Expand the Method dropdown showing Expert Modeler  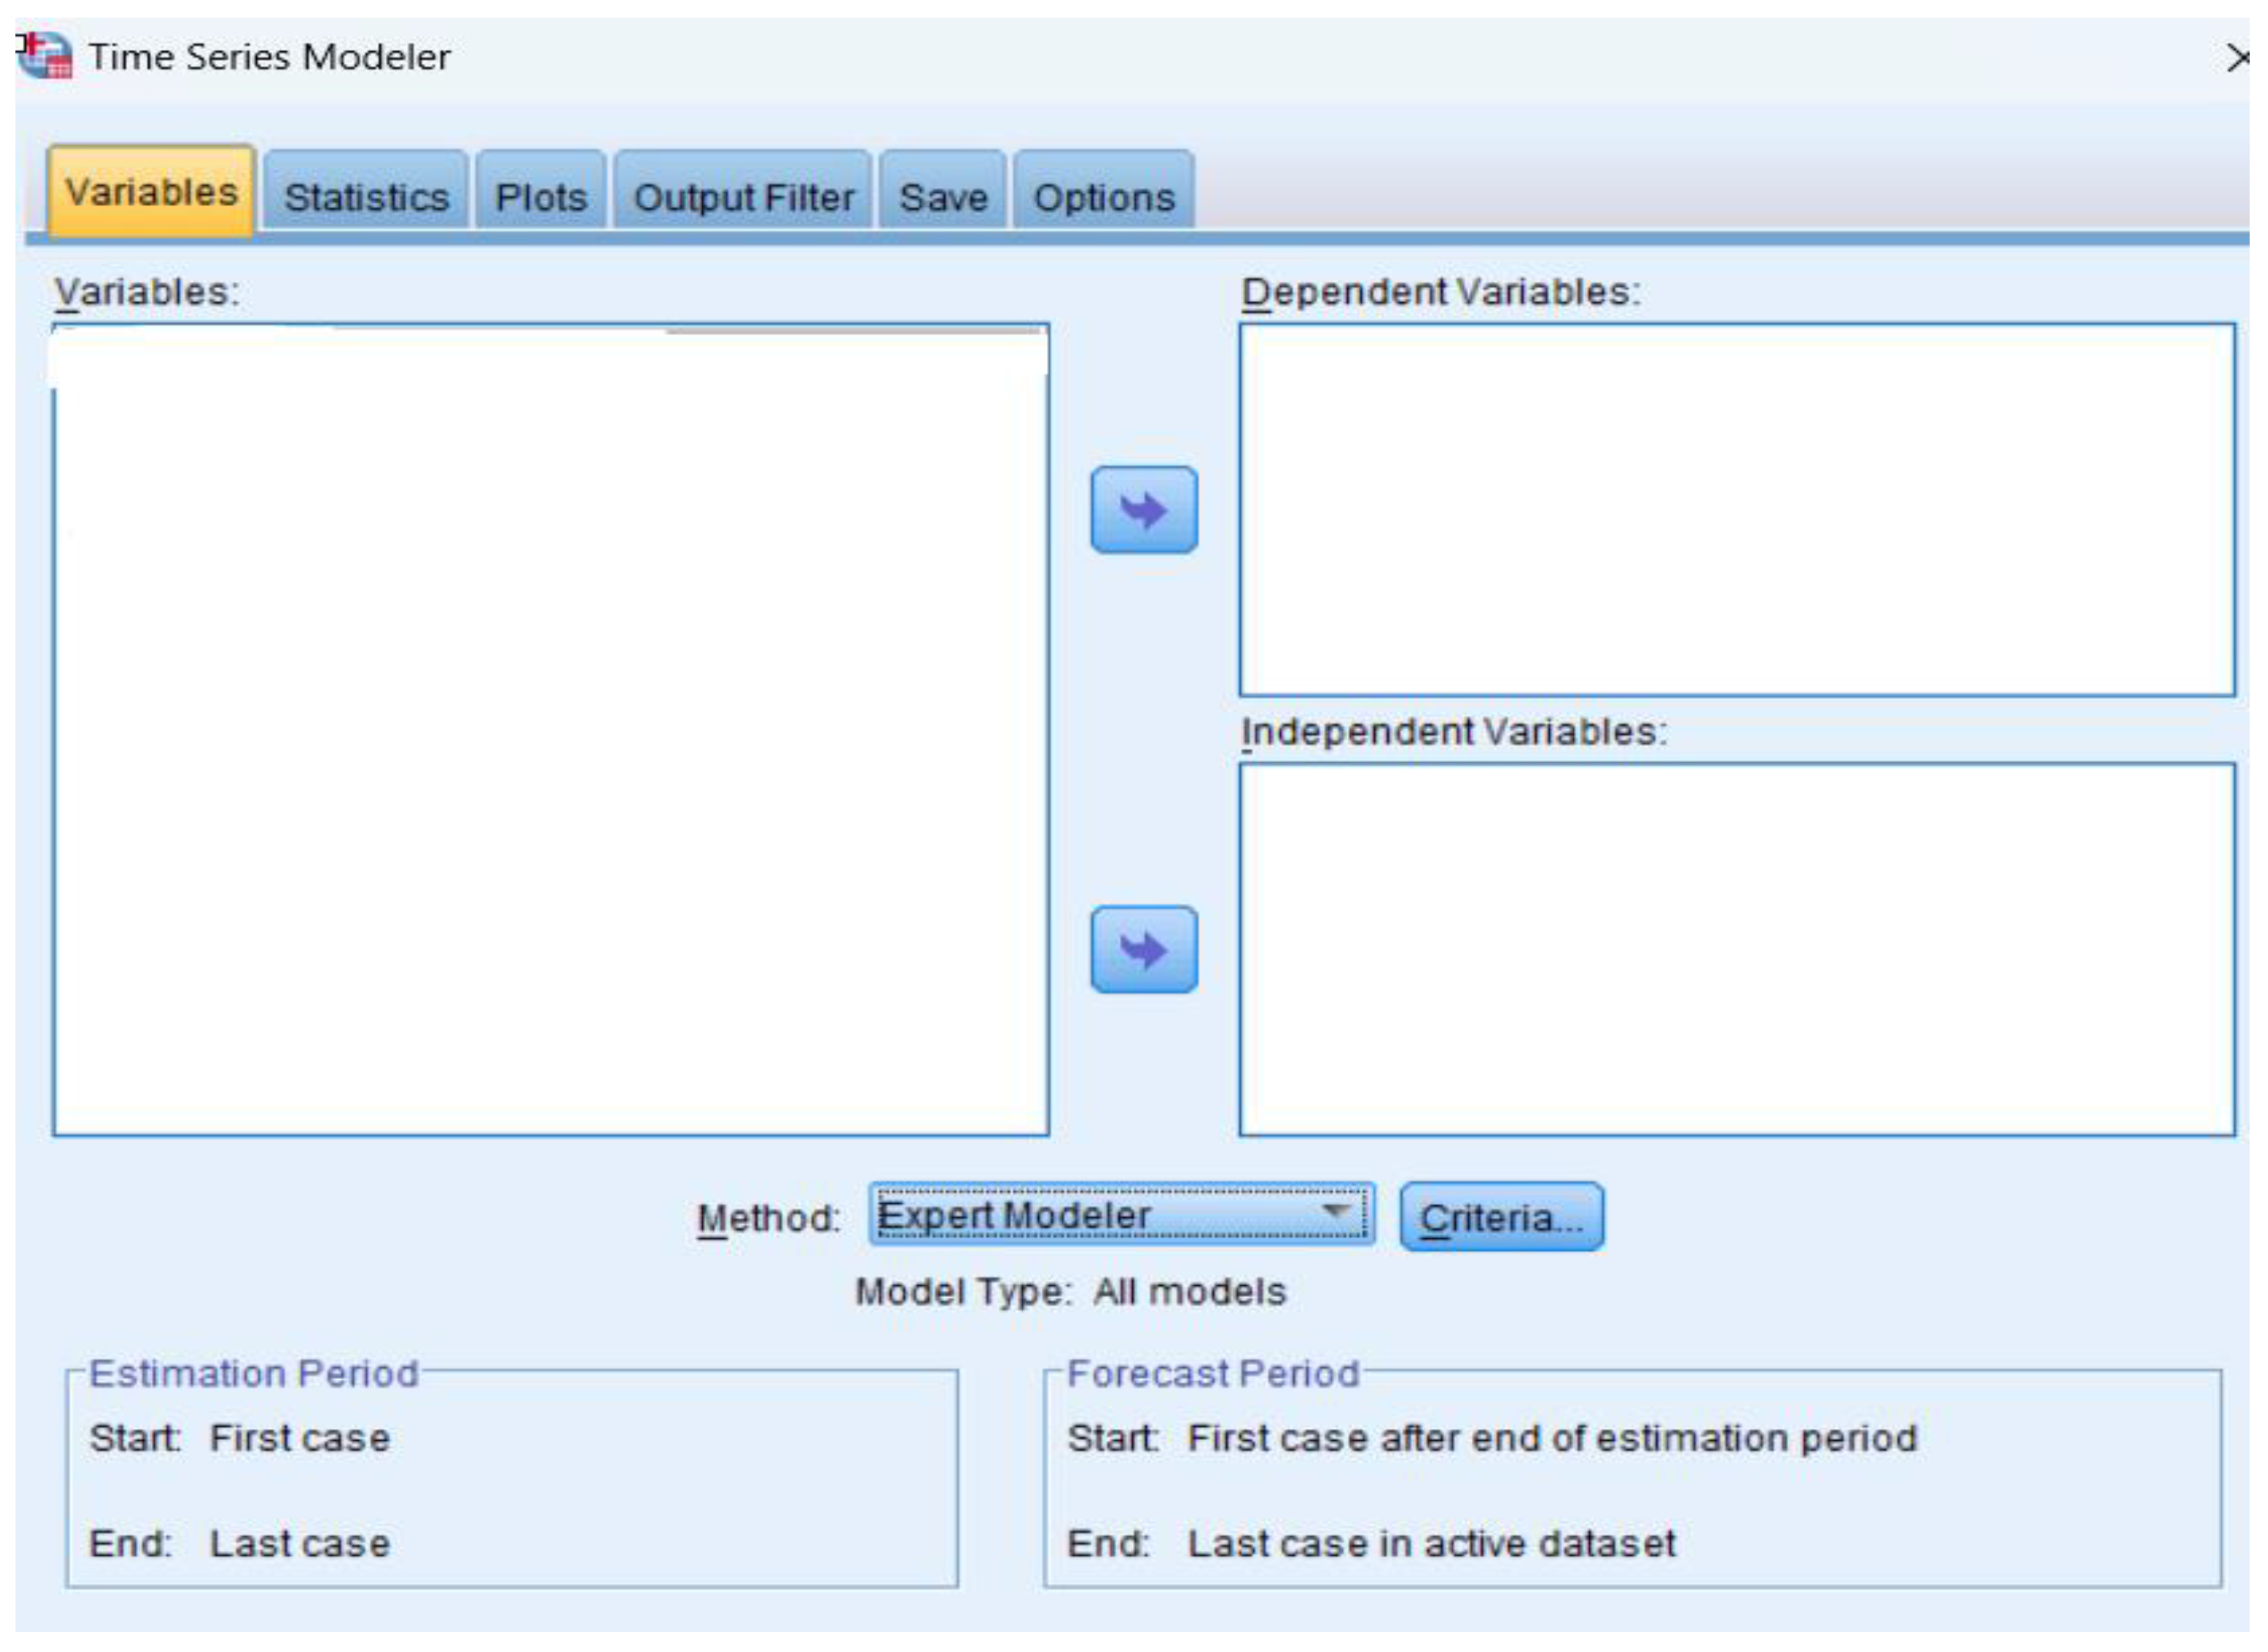click(1120, 1215)
